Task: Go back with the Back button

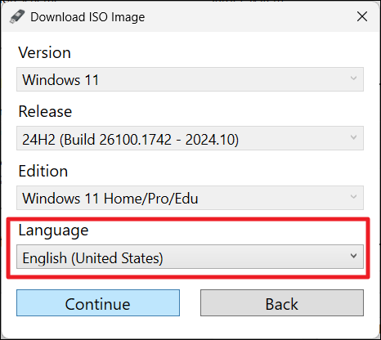Action: click(x=282, y=303)
